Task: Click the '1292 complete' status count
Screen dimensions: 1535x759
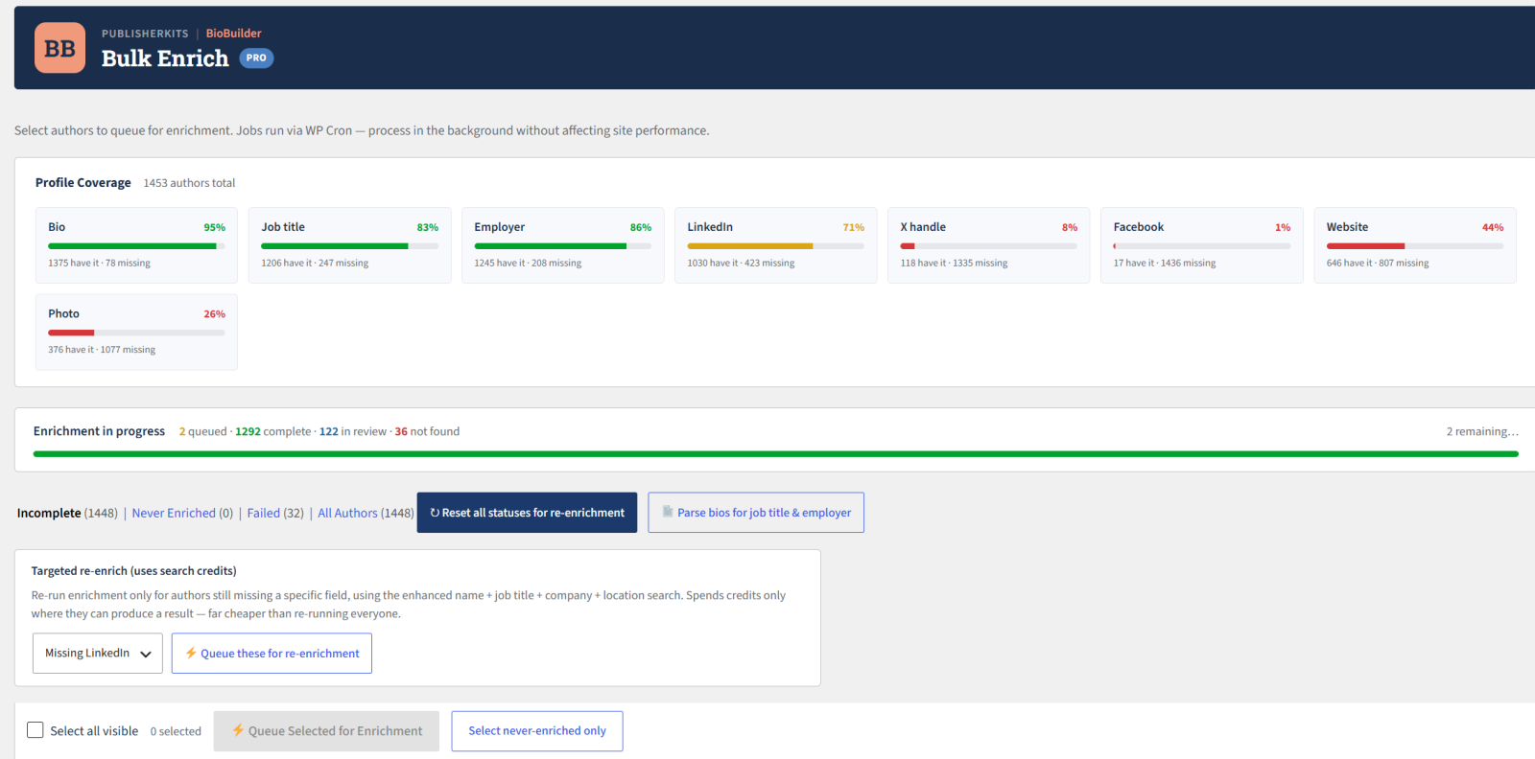Action: 272,431
